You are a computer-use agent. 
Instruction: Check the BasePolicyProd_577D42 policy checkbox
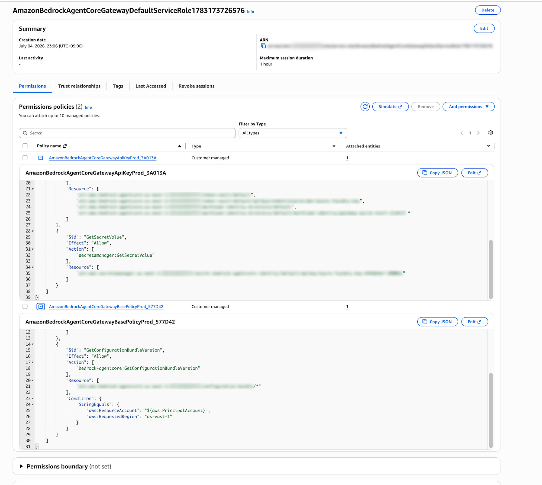(x=25, y=307)
